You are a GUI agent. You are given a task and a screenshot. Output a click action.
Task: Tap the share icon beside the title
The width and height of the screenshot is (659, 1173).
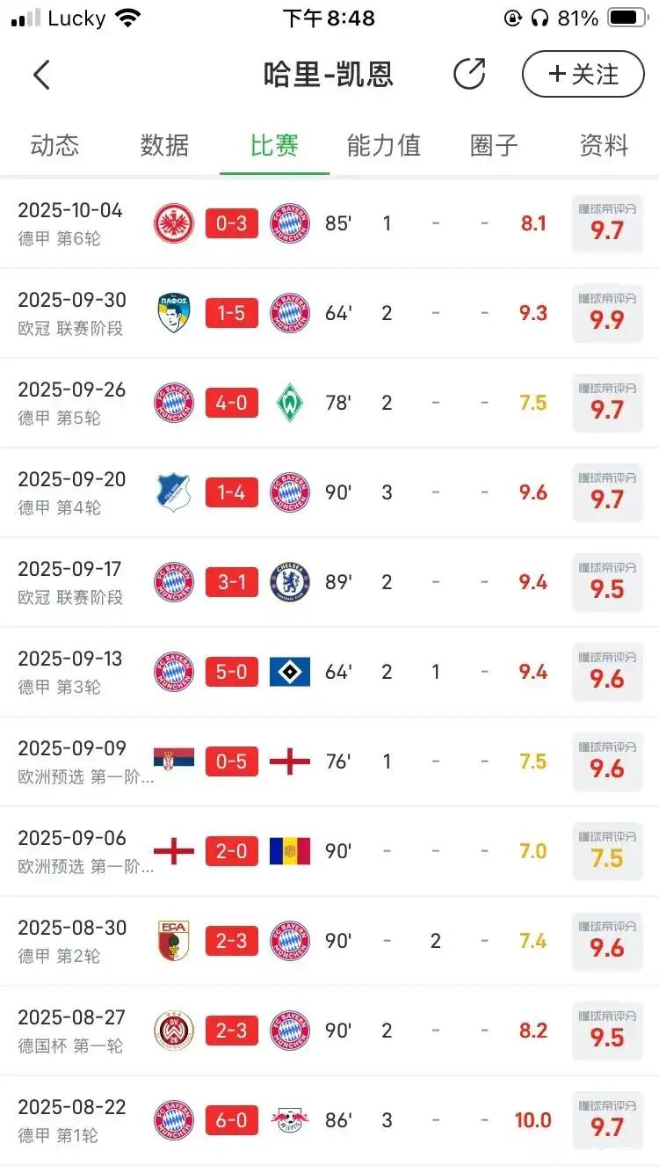(469, 74)
